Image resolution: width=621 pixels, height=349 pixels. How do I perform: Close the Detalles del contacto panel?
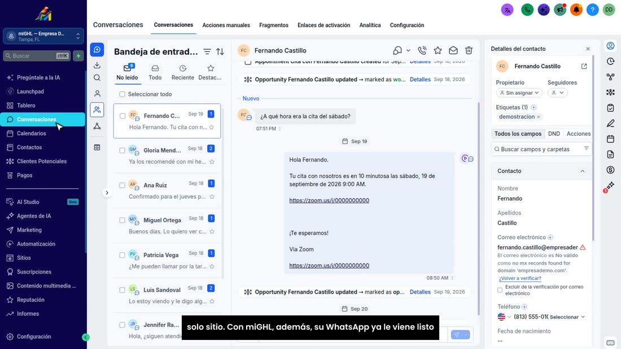pos(588,49)
